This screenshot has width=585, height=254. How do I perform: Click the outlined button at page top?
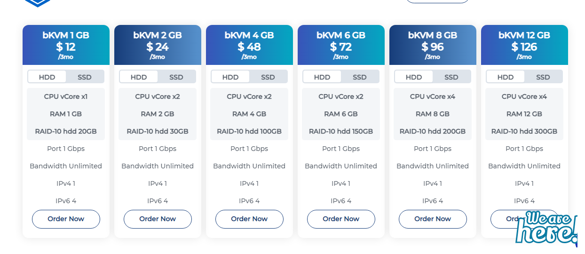tap(437, 1)
